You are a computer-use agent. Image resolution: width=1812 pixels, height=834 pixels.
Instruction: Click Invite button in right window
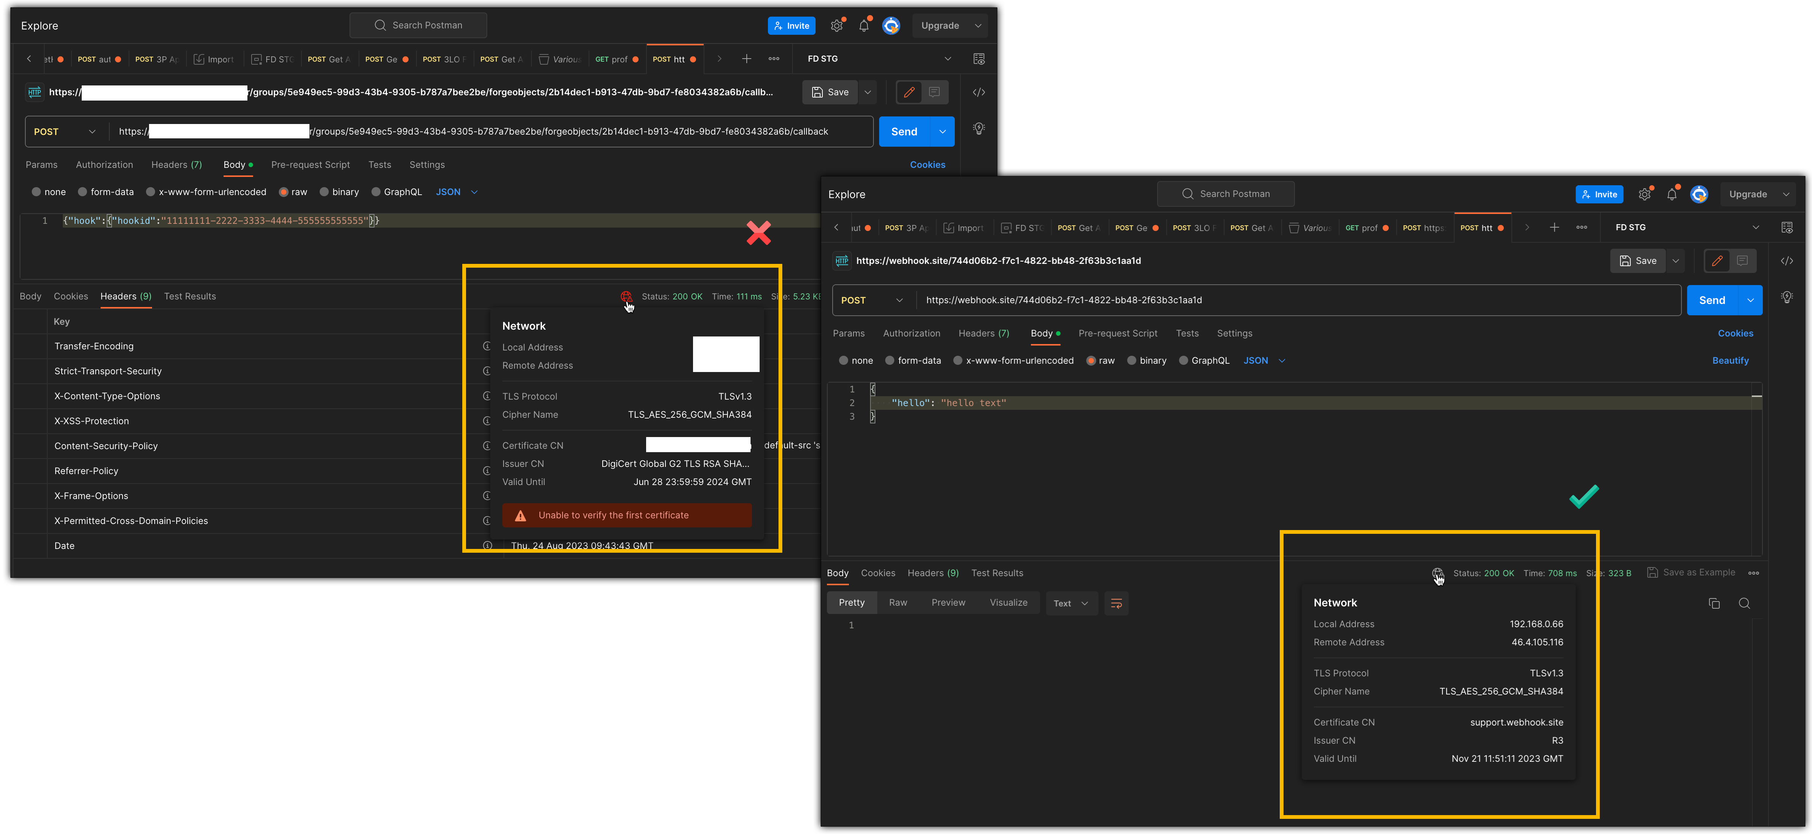tap(1599, 194)
